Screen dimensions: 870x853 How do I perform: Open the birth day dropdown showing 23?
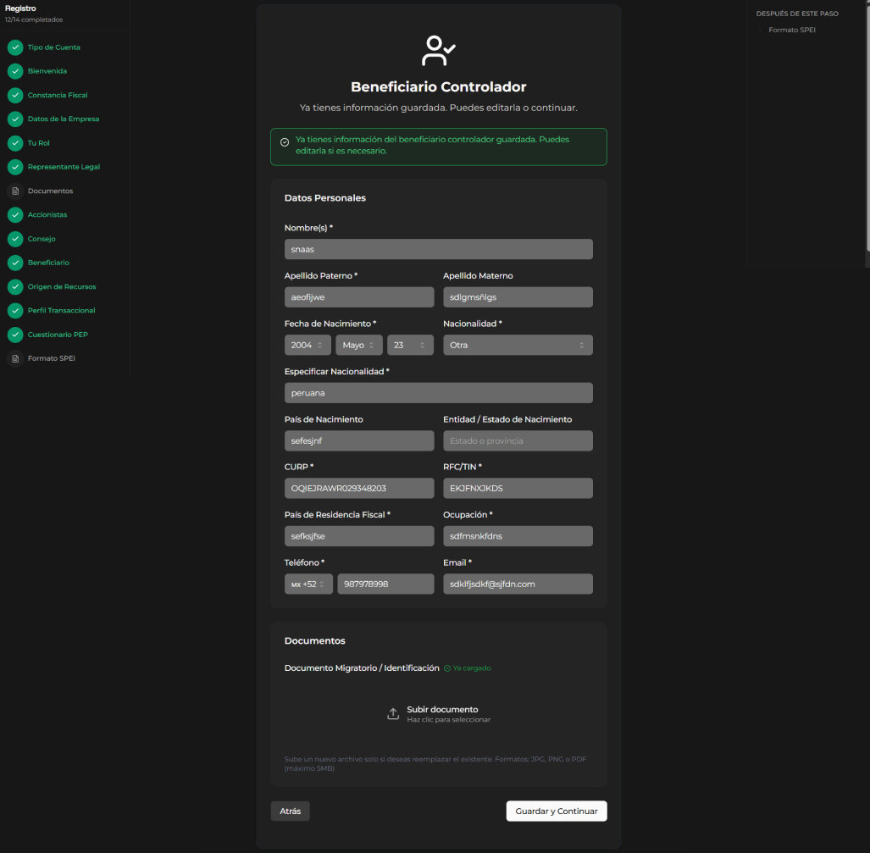[411, 346]
